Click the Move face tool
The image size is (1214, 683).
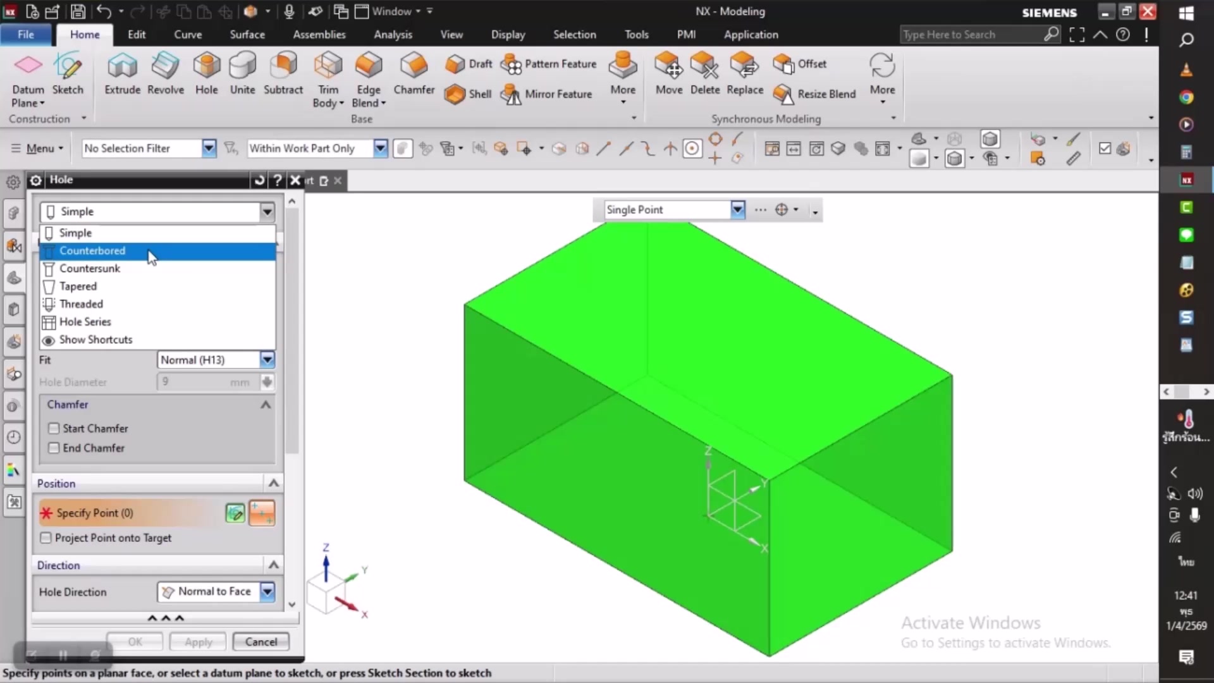pos(669,74)
